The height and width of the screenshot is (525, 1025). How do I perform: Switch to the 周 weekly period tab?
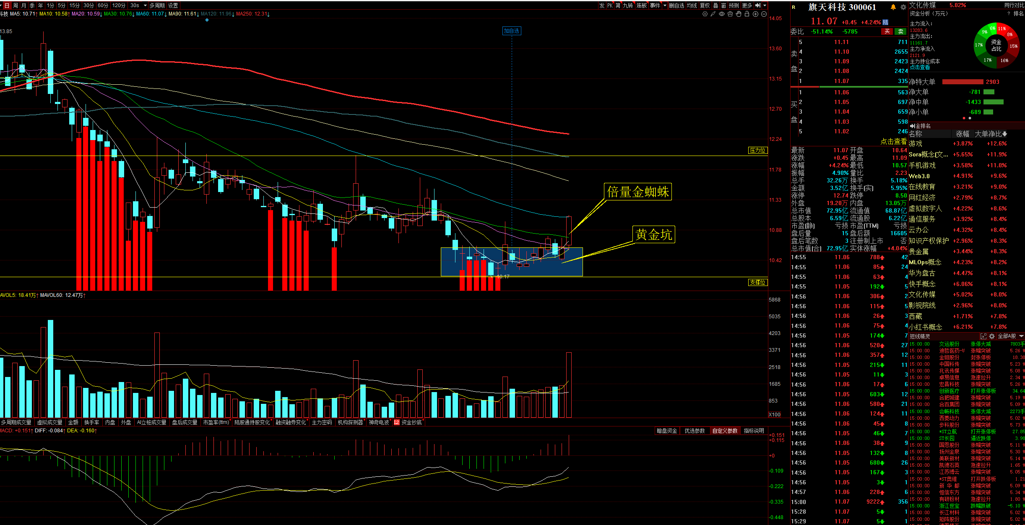[x=16, y=5]
